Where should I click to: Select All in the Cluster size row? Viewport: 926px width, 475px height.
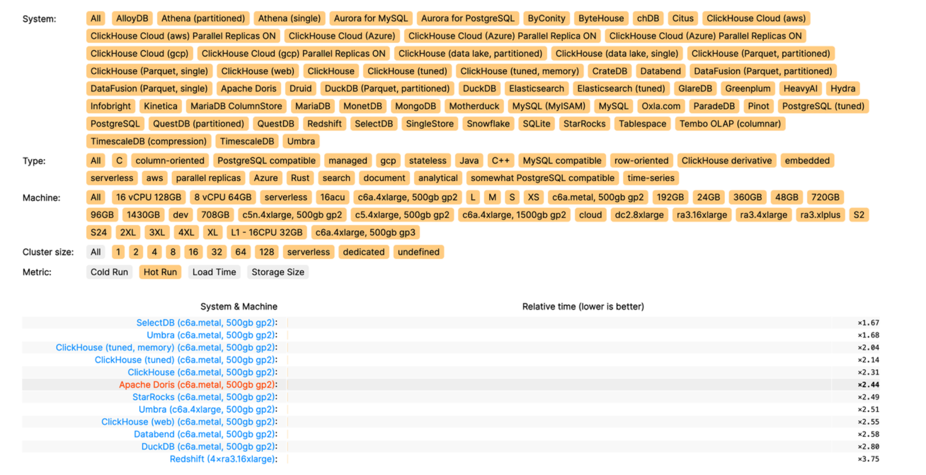coord(96,252)
